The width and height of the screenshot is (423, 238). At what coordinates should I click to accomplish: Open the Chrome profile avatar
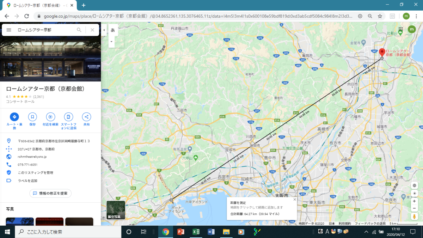click(406, 16)
